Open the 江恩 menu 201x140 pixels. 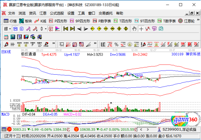[x=43, y=13]
